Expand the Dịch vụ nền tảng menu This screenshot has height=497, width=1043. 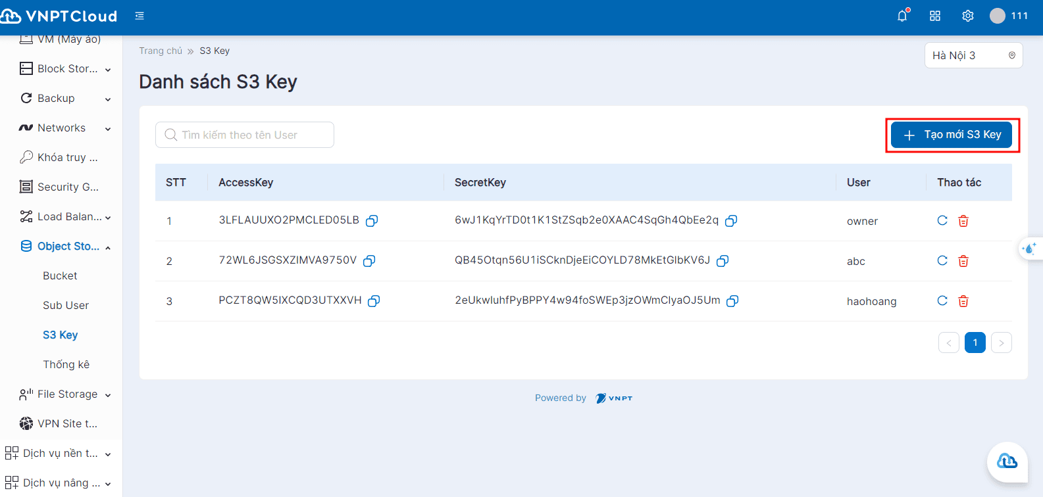(x=59, y=453)
